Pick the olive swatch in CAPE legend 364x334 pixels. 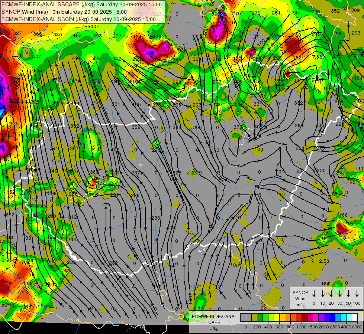pos(254,317)
